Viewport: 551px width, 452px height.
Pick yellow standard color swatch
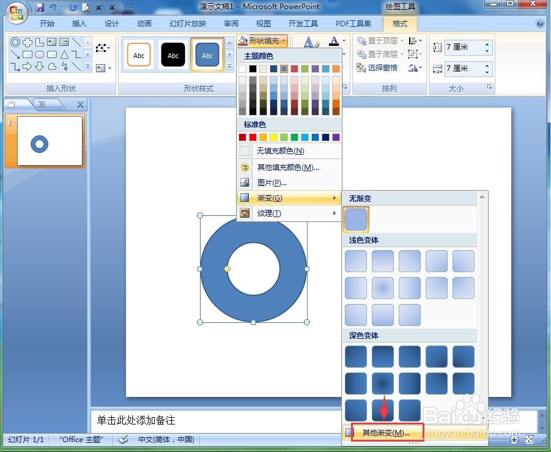[274, 137]
